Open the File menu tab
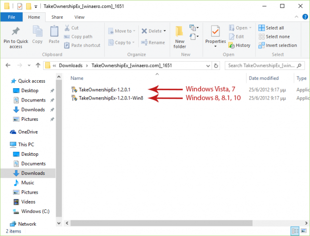Screen dimensions: 310x236 pos(11,17)
